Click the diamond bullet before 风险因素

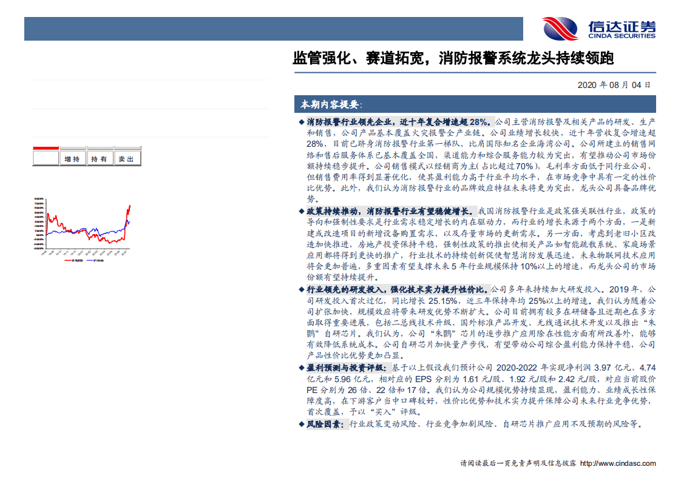tap(302, 425)
